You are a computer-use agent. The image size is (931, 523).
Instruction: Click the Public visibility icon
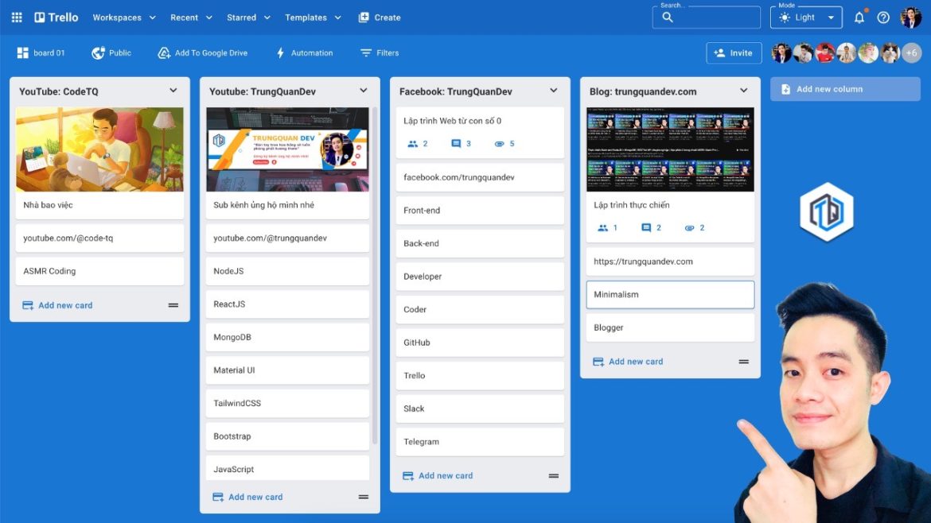(x=97, y=52)
